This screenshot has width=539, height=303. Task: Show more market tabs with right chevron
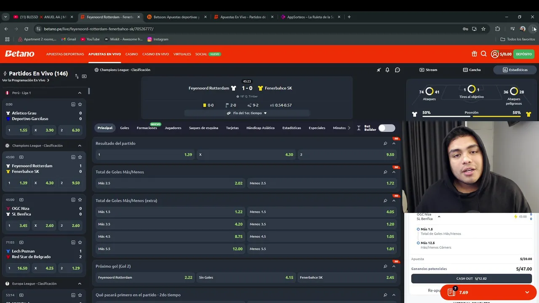349,128
